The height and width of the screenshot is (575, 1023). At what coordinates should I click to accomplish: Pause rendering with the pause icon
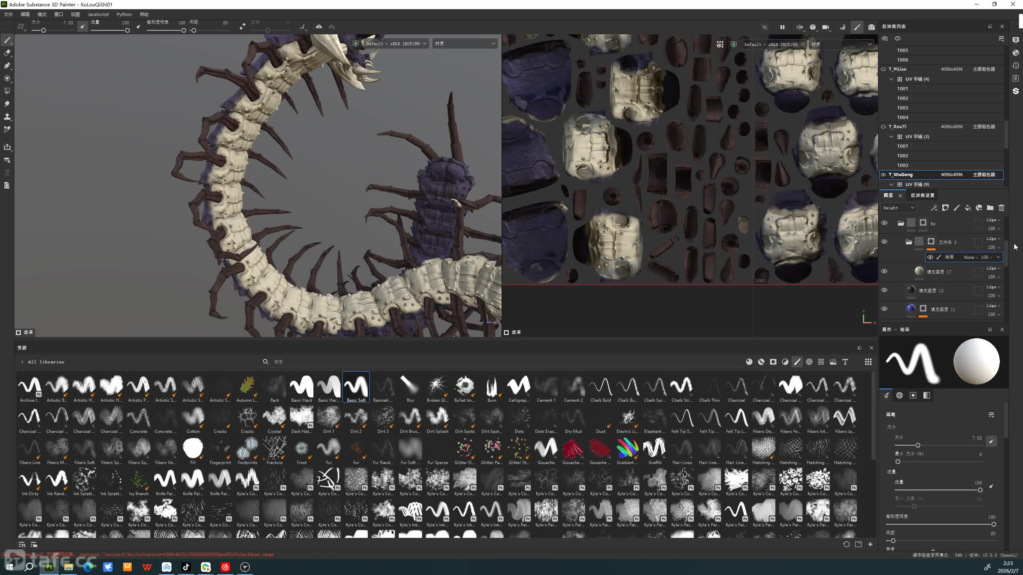coord(782,27)
